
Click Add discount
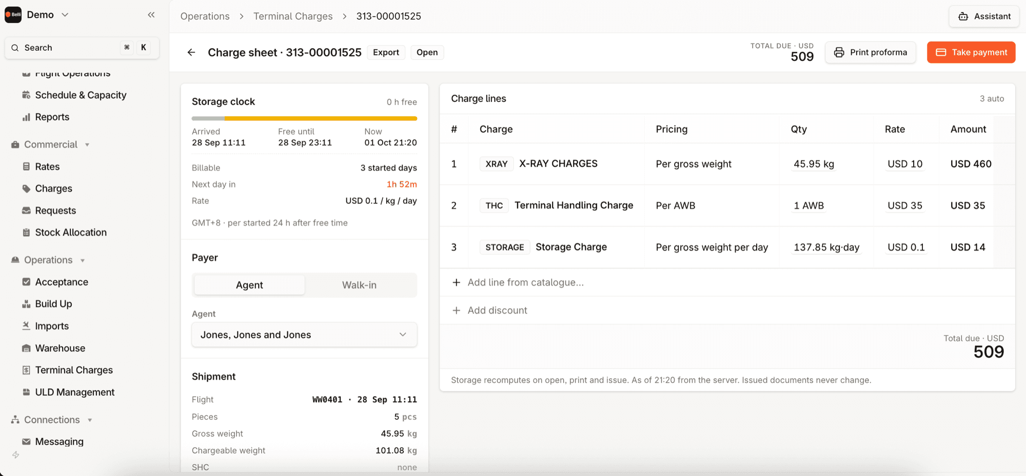click(497, 311)
